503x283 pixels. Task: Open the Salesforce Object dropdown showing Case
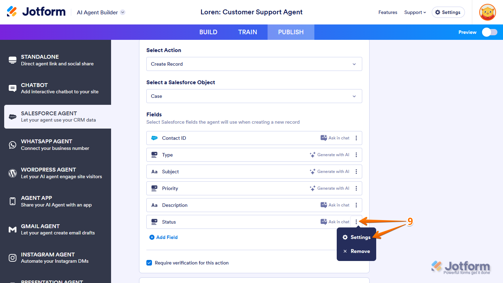(254, 96)
